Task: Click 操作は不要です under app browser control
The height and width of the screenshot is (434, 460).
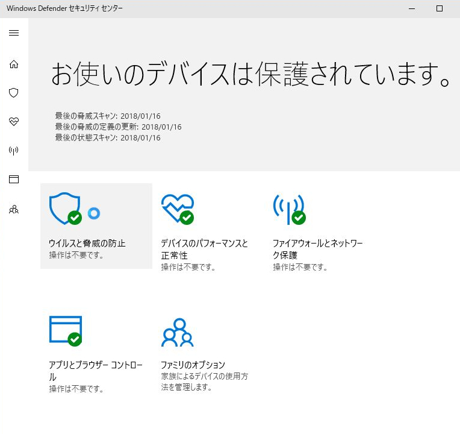Action: [76, 389]
